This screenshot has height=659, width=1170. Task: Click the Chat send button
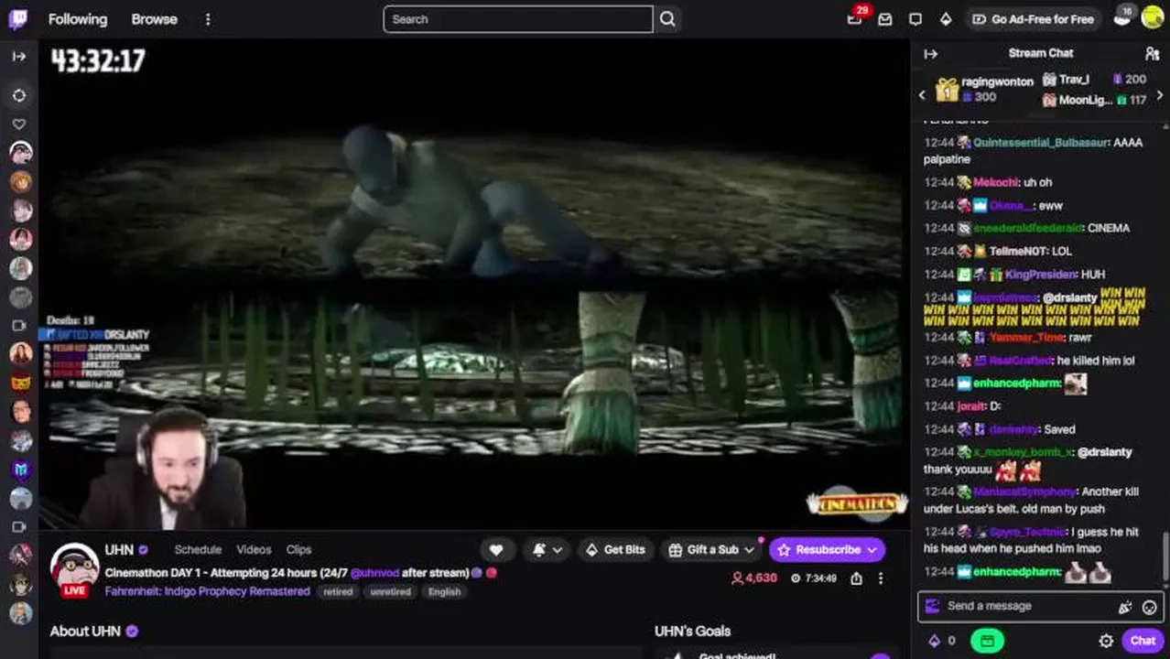coord(1143,641)
